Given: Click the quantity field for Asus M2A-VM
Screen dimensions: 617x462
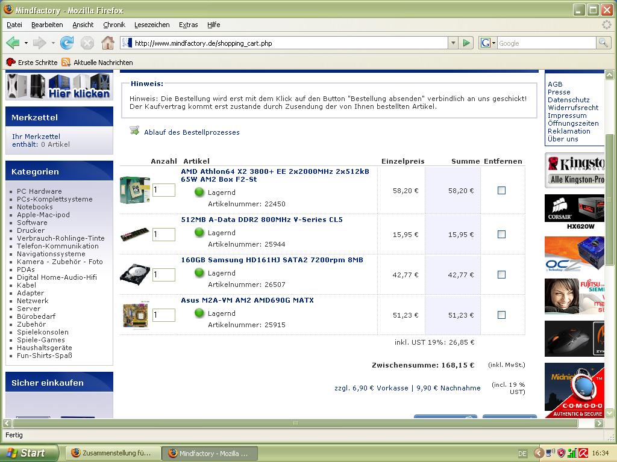Looking at the screenshot, I should tap(164, 315).
